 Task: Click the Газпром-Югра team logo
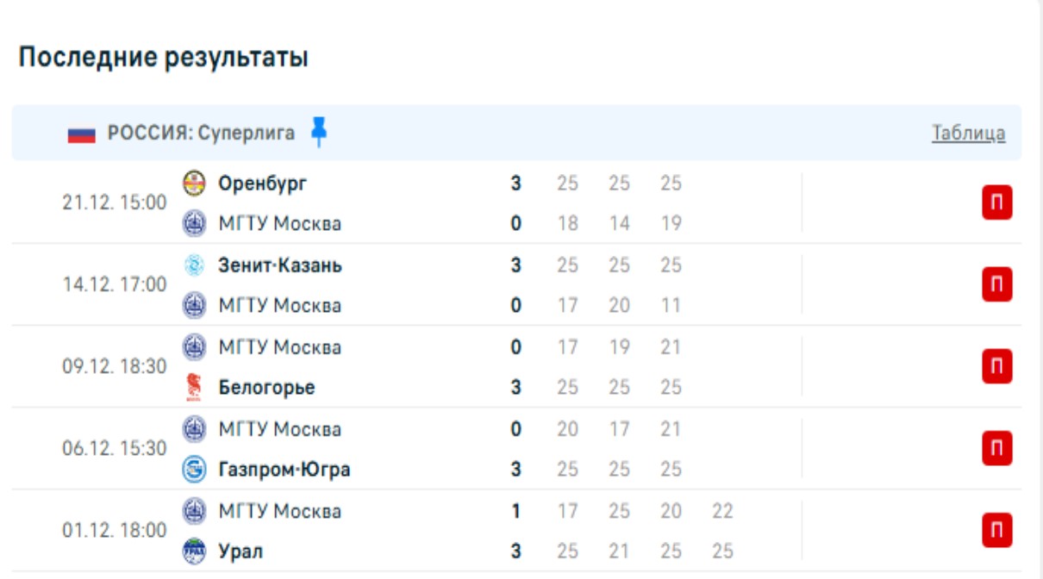coord(195,470)
